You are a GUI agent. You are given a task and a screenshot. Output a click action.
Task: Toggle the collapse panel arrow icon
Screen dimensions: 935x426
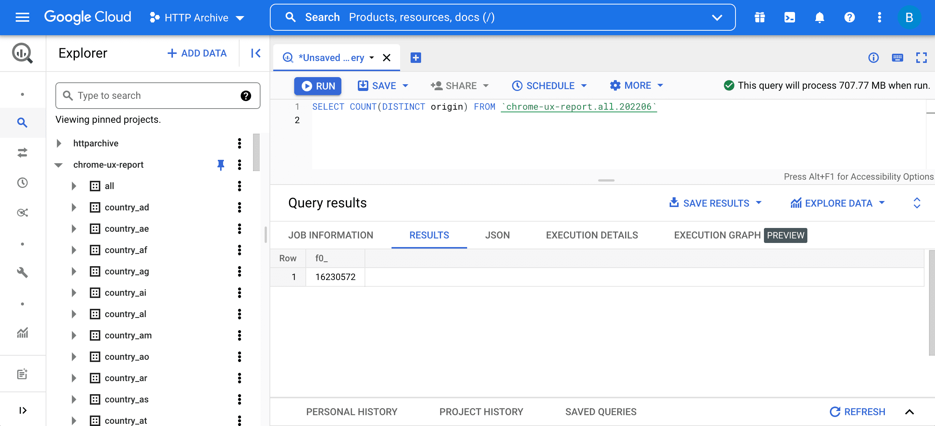[x=256, y=53]
